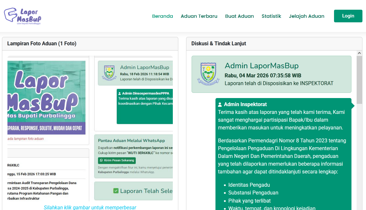Click the user icon beside Admin Inspektorat
Image resolution: width=366 pixels, height=210 pixels.
(x=220, y=105)
